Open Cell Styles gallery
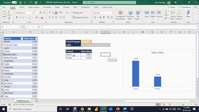The height and width of the screenshot is (112, 199). 138,15
